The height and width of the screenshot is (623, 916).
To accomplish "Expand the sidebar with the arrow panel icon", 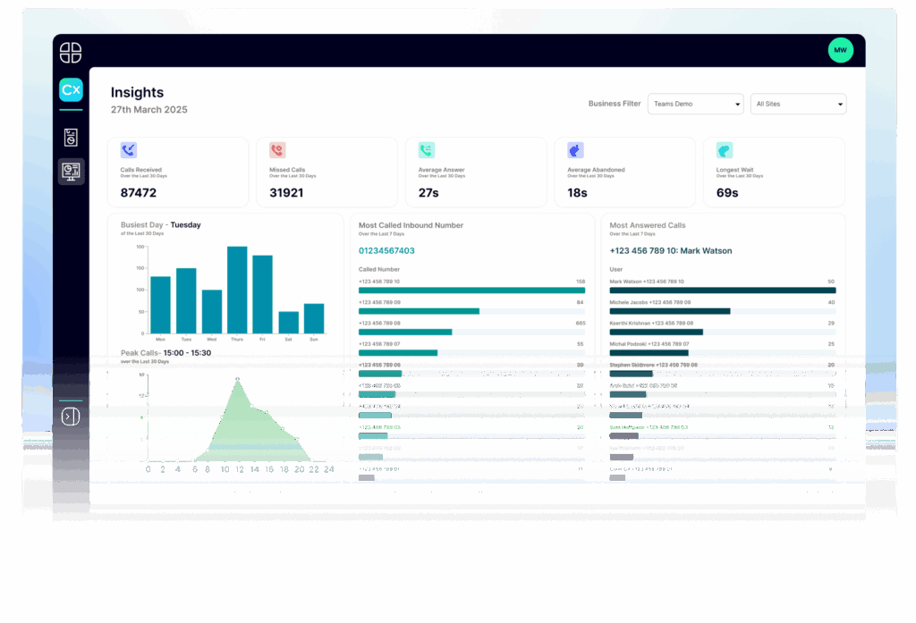I will click(71, 417).
